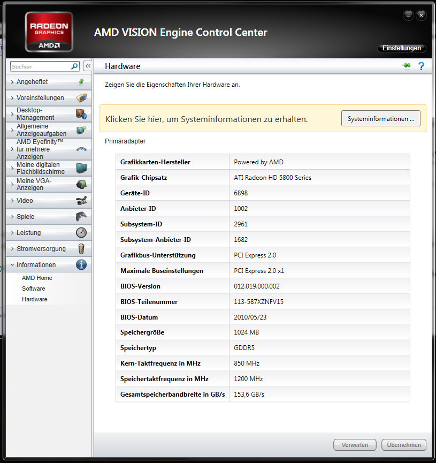Click the BIOS-Teilenummer value 113-587XZNFV15
This screenshot has width=436, height=463.
258,302
